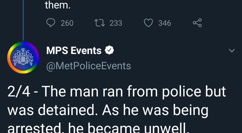
Task: Click the verified badge beside MPS Events
Action: point(109,50)
